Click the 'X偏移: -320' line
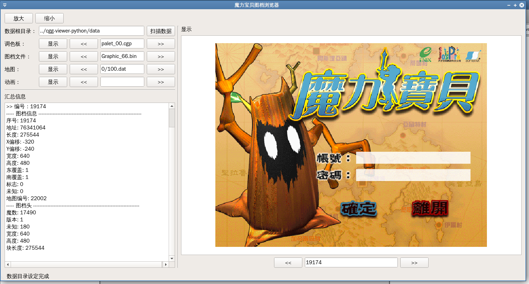The image size is (529, 284). (20, 142)
